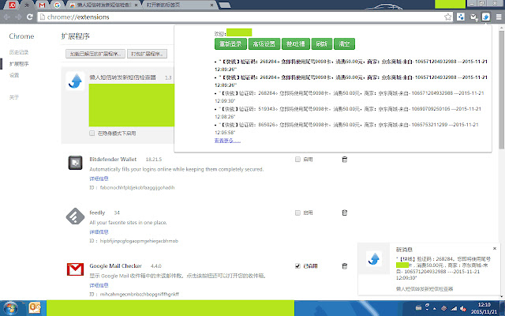The height and width of the screenshot is (316, 505).
Task: Open a new tab with the new-tab button
Action: [224, 6]
